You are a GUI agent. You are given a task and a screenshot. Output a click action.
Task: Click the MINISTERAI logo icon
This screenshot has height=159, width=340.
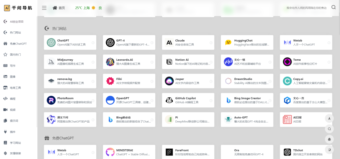click(110, 152)
